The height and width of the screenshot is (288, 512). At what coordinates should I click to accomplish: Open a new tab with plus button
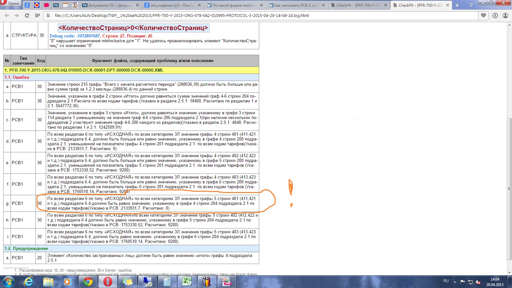coord(457,5)
